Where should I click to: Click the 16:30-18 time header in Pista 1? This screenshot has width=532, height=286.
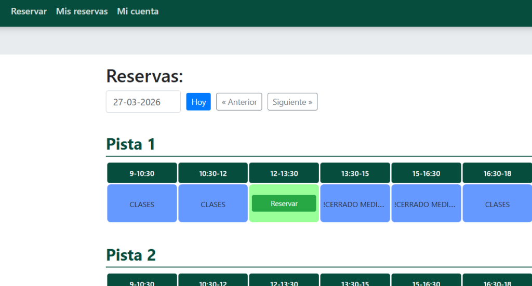[x=497, y=173]
